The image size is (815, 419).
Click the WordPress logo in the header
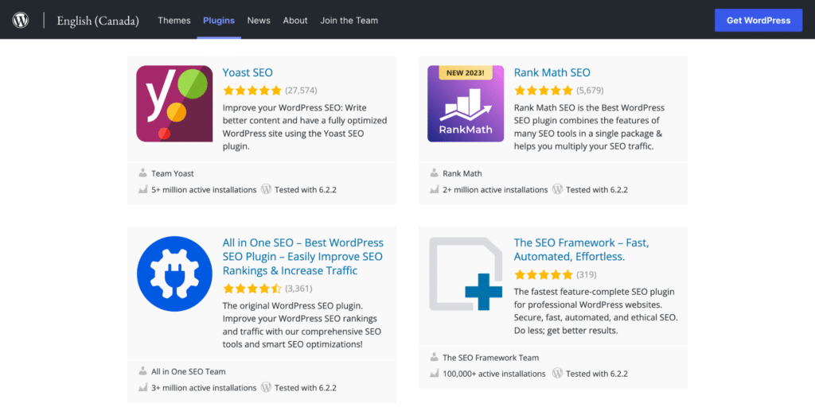pyautogui.click(x=21, y=20)
